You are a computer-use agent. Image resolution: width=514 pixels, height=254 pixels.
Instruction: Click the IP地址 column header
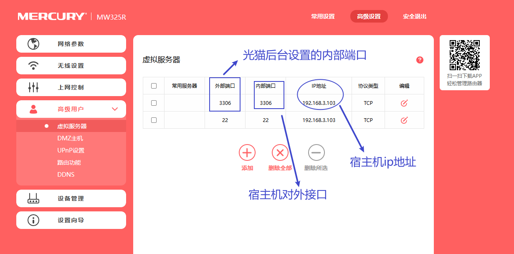319,86
